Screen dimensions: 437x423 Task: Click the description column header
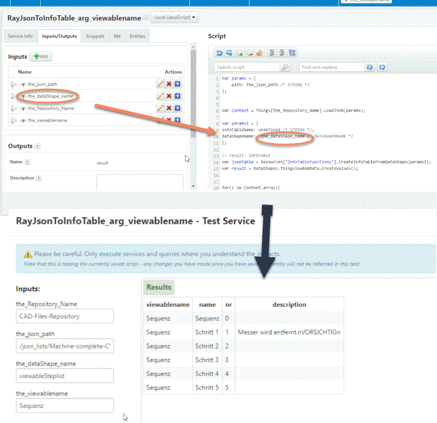[x=289, y=304]
